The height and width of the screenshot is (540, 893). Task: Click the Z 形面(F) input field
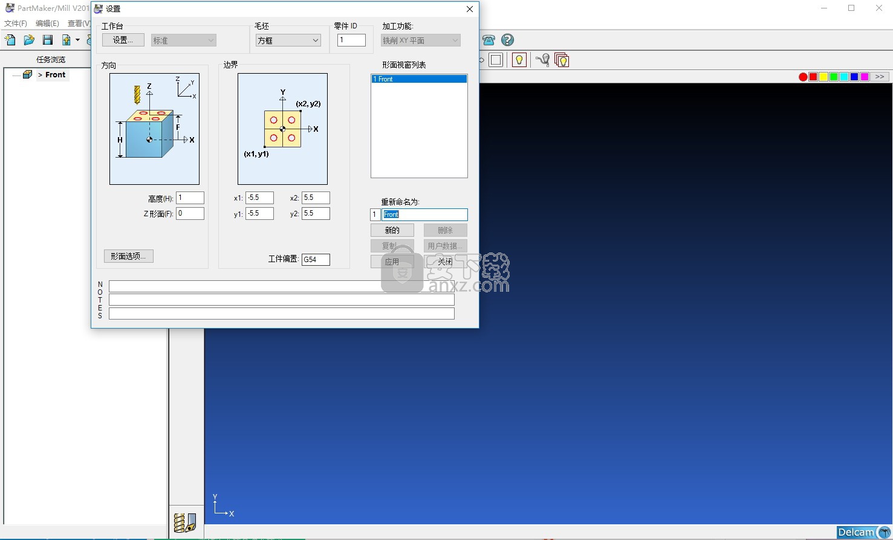click(x=190, y=213)
